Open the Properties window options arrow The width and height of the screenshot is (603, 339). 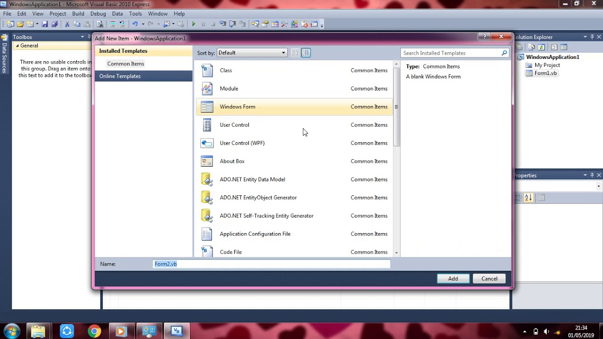(586, 175)
